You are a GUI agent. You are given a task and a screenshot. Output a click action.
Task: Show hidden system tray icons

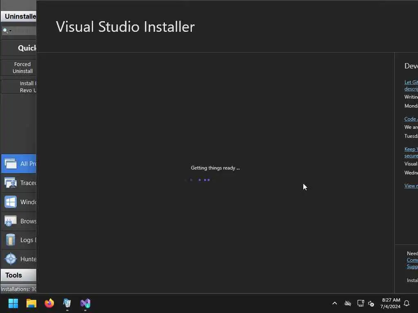[x=335, y=303]
